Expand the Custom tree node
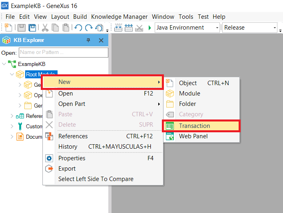This screenshot has width=283, height=213. tap(12, 126)
